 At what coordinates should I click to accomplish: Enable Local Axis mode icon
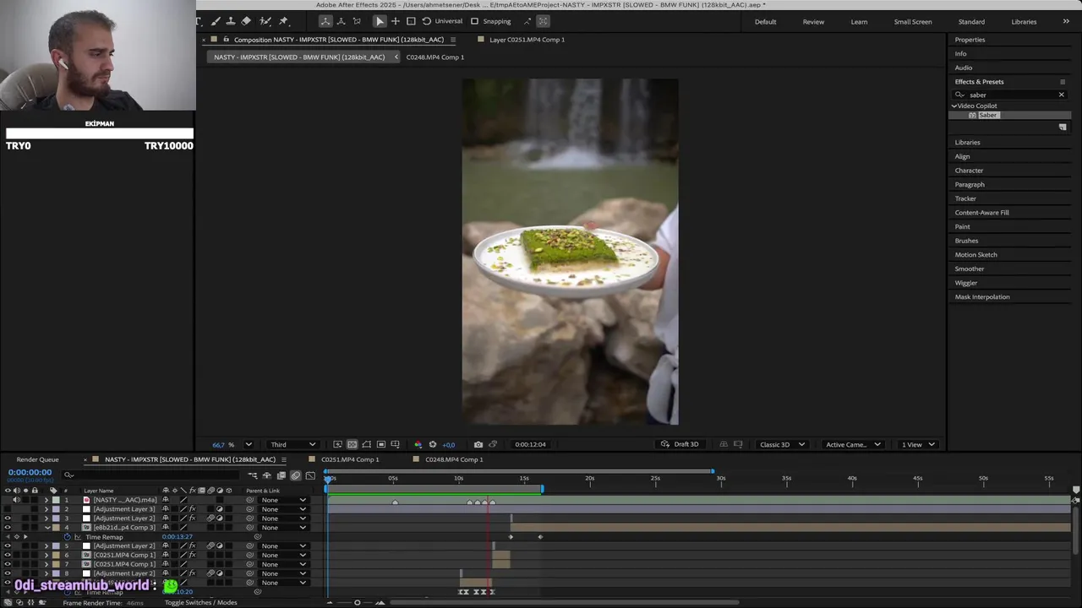pyautogui.click(x=325, y=21)
